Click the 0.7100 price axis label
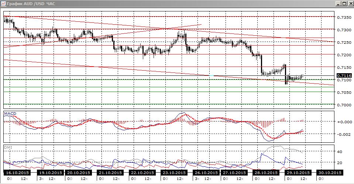354x184 pixels. click(344, 80)
